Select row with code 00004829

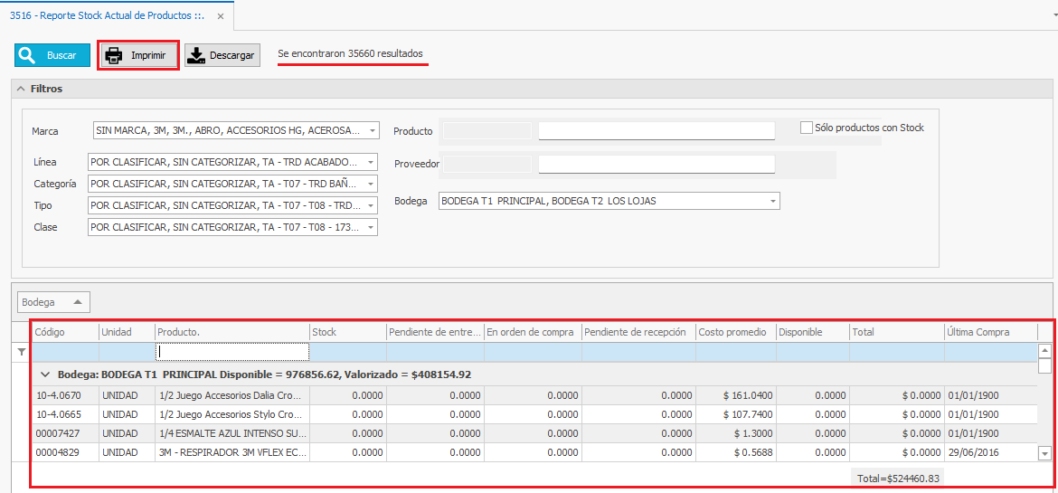click(534, 451)
